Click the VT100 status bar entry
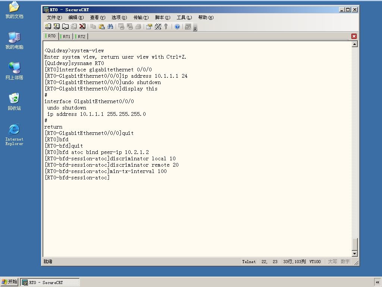Viewport: 382px width, 287px height. pyautogui.click(x=315, y=262)
